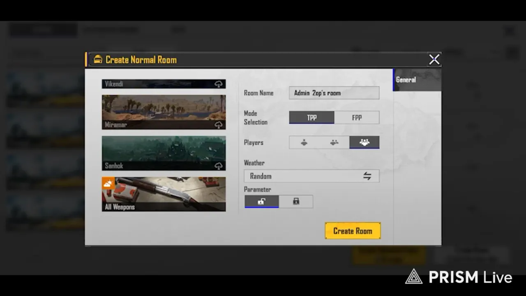Open the Weather Random selector
The height and width of the screenshot is (296, 526).
pos(311,176)
